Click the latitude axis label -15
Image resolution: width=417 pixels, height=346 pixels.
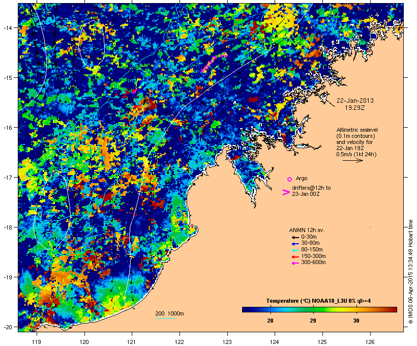[7, 78]
